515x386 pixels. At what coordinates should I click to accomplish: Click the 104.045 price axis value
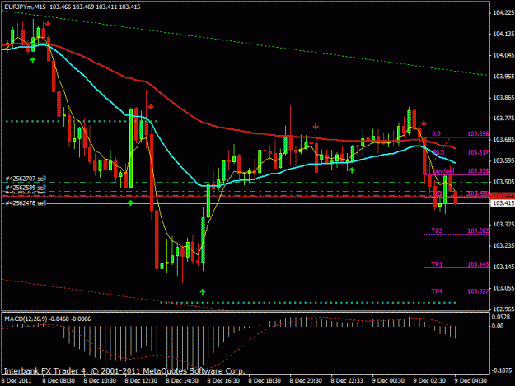(503, 55)
